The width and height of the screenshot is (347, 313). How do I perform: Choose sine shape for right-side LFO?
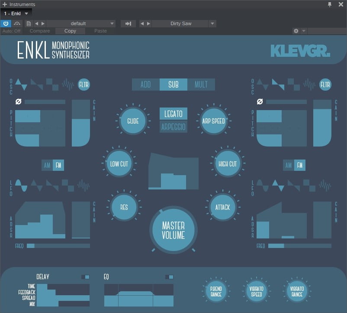[x=263, y=186]
